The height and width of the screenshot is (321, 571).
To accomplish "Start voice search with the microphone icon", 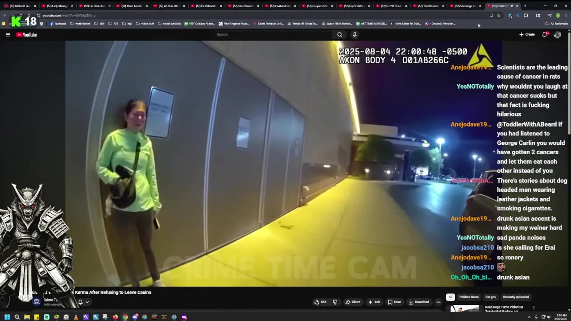I will click(355, 34).
